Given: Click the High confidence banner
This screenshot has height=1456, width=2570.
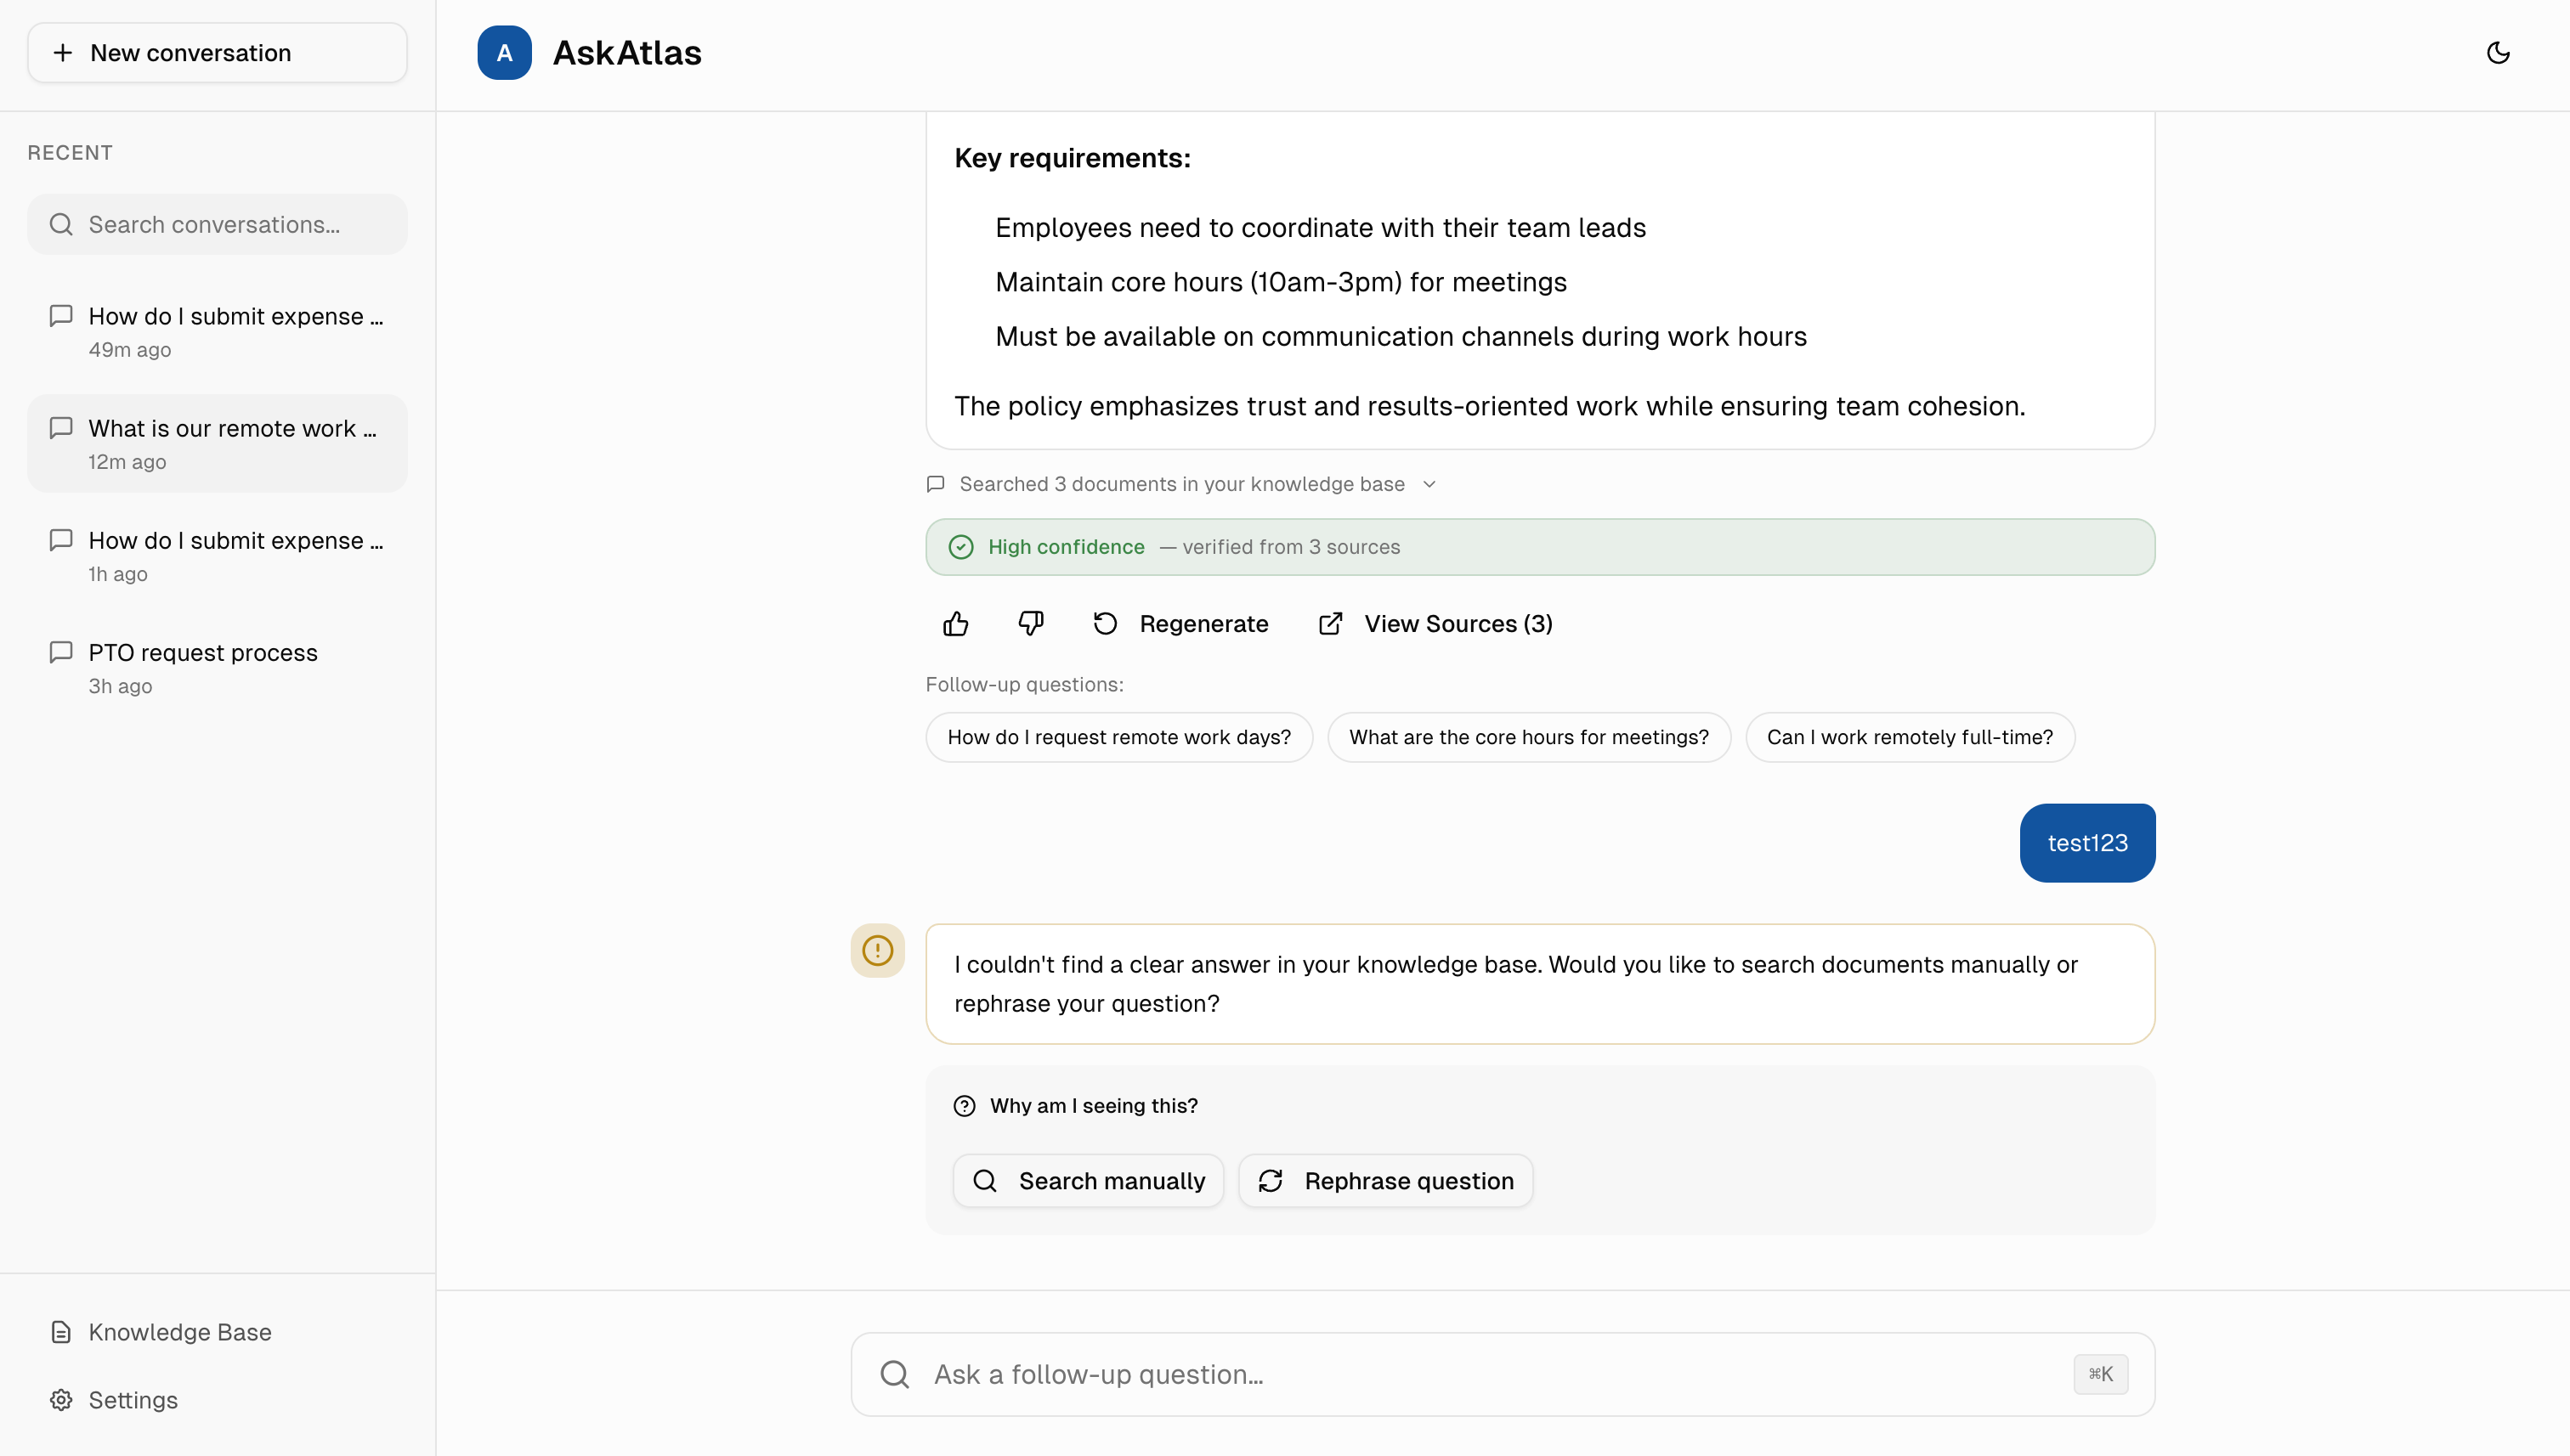Looking at the screenshot, I should click(1538, 547).
